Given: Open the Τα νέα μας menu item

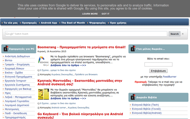Looking at the screenshot, I should click(10, 23).
